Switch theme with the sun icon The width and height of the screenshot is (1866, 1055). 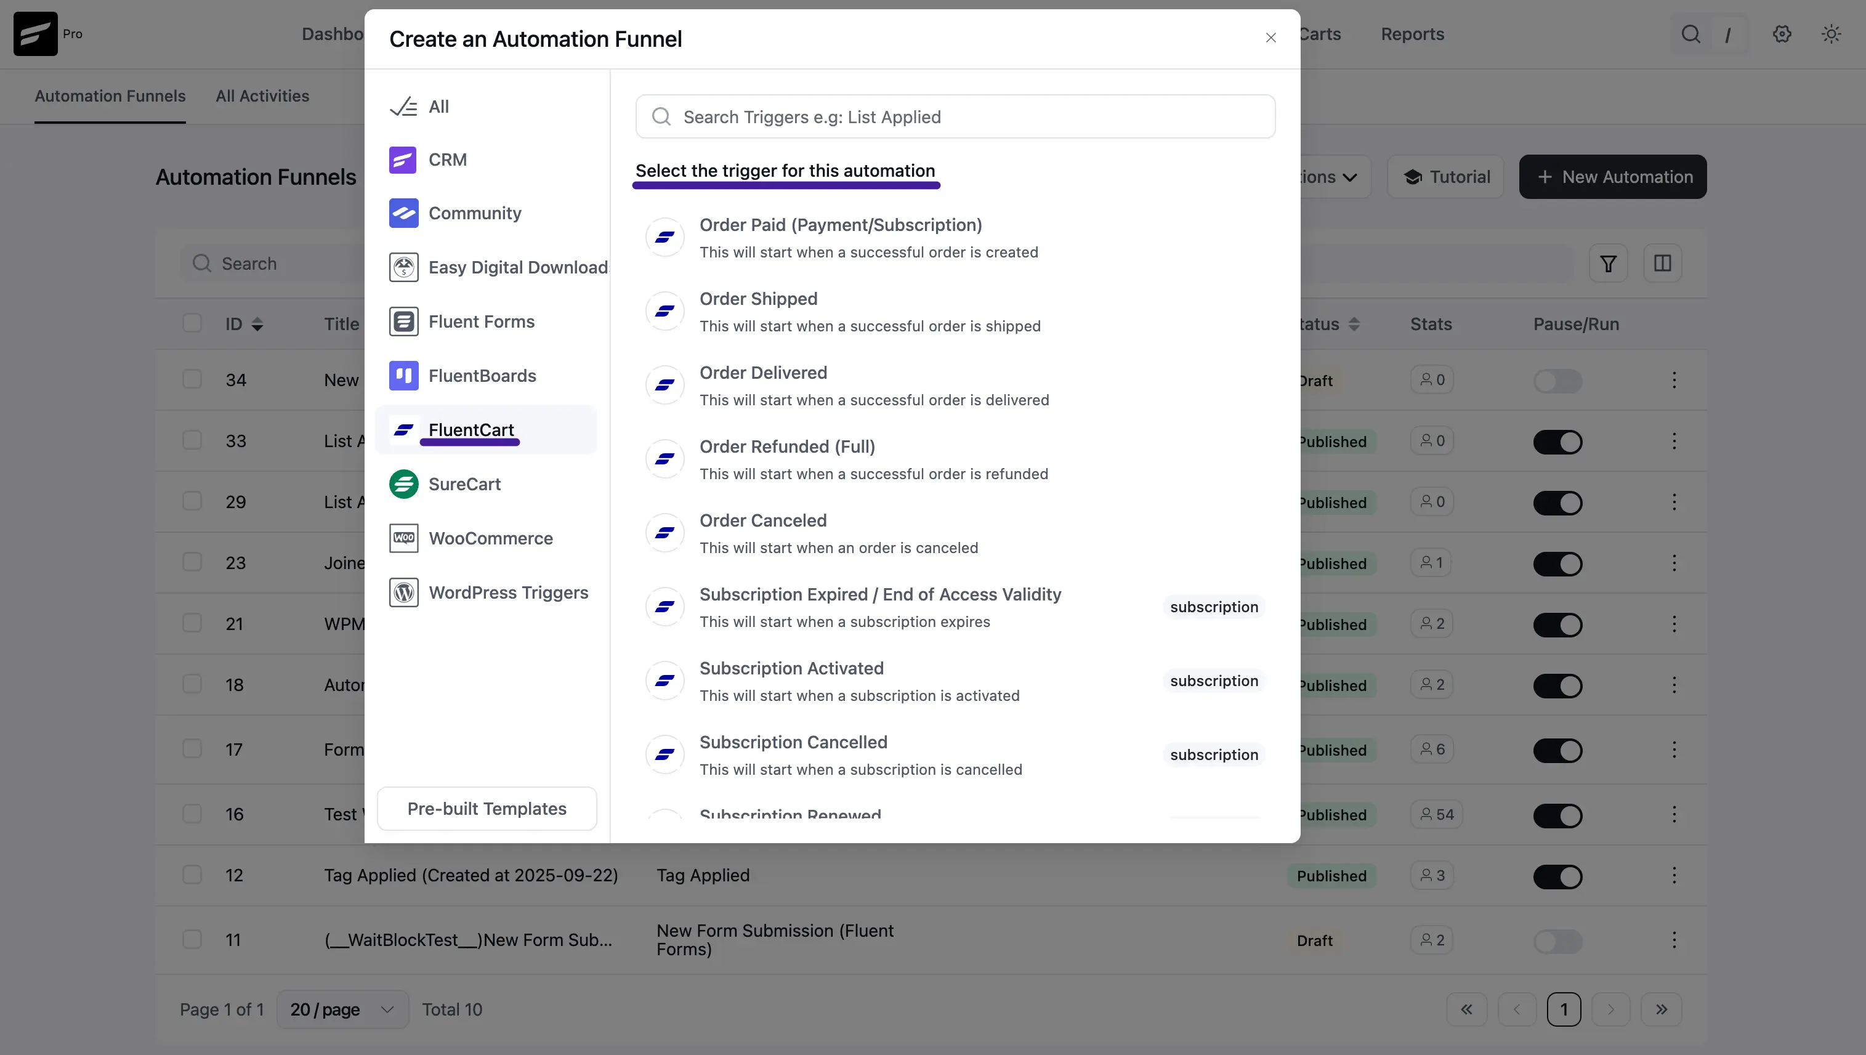[x=1832, y=34]
